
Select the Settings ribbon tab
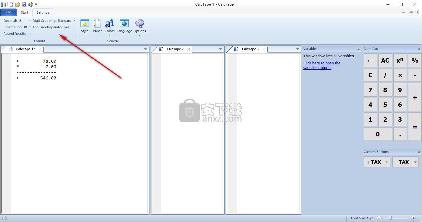(x=43, y=12)
